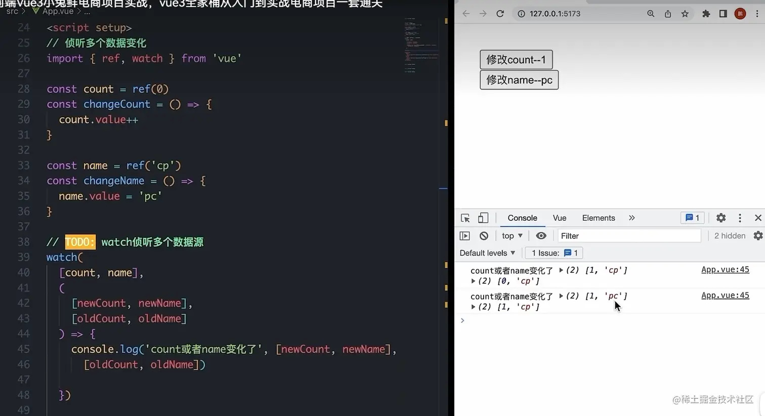
Task: Open the '1 Issue' button
Action: (554, 253)
